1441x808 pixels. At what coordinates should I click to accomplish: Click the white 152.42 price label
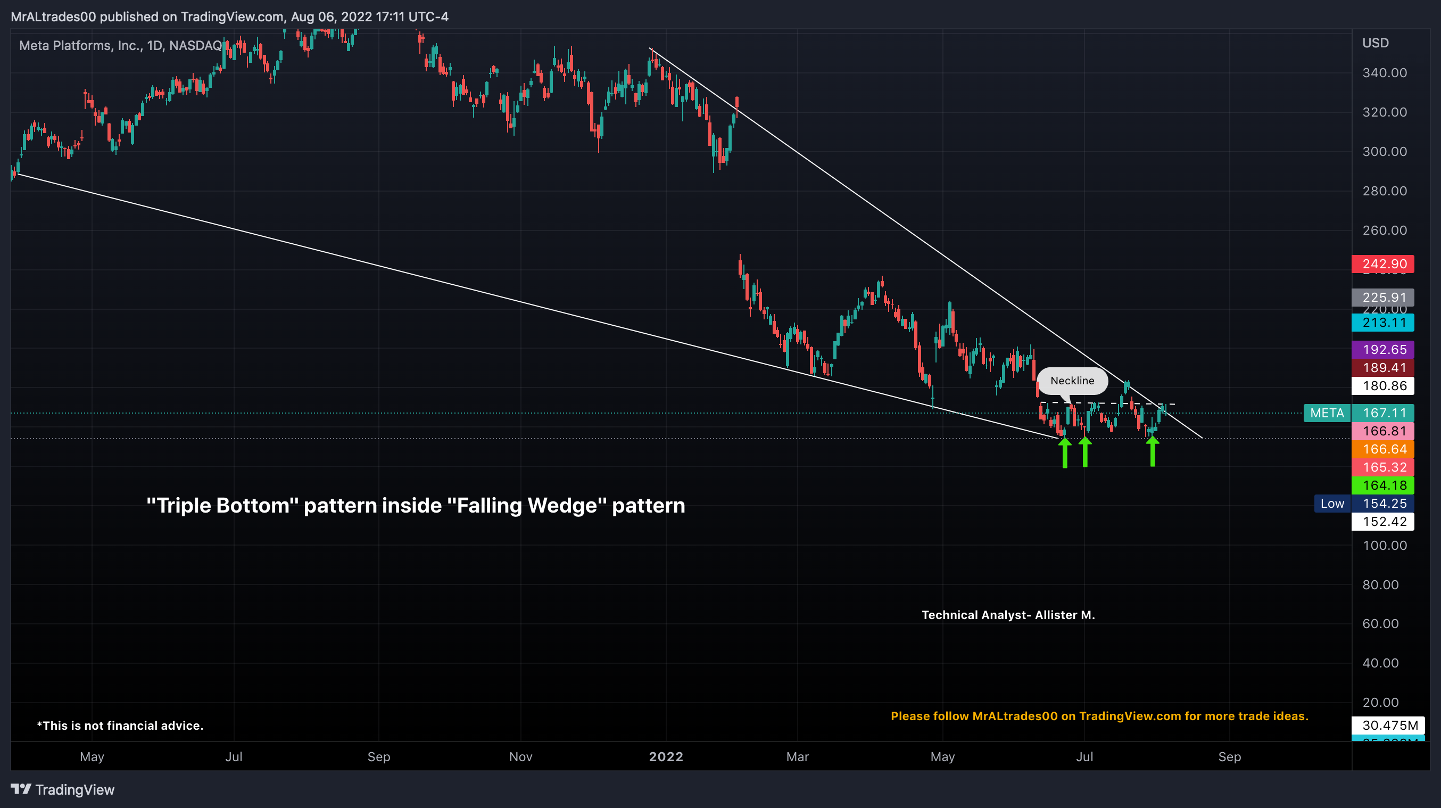click(x=1383, y=522)
